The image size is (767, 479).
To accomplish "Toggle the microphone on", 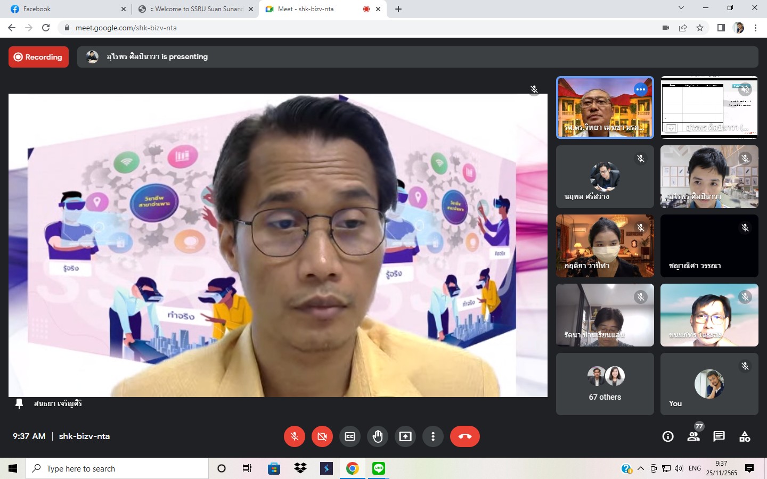I will point(295,436).
